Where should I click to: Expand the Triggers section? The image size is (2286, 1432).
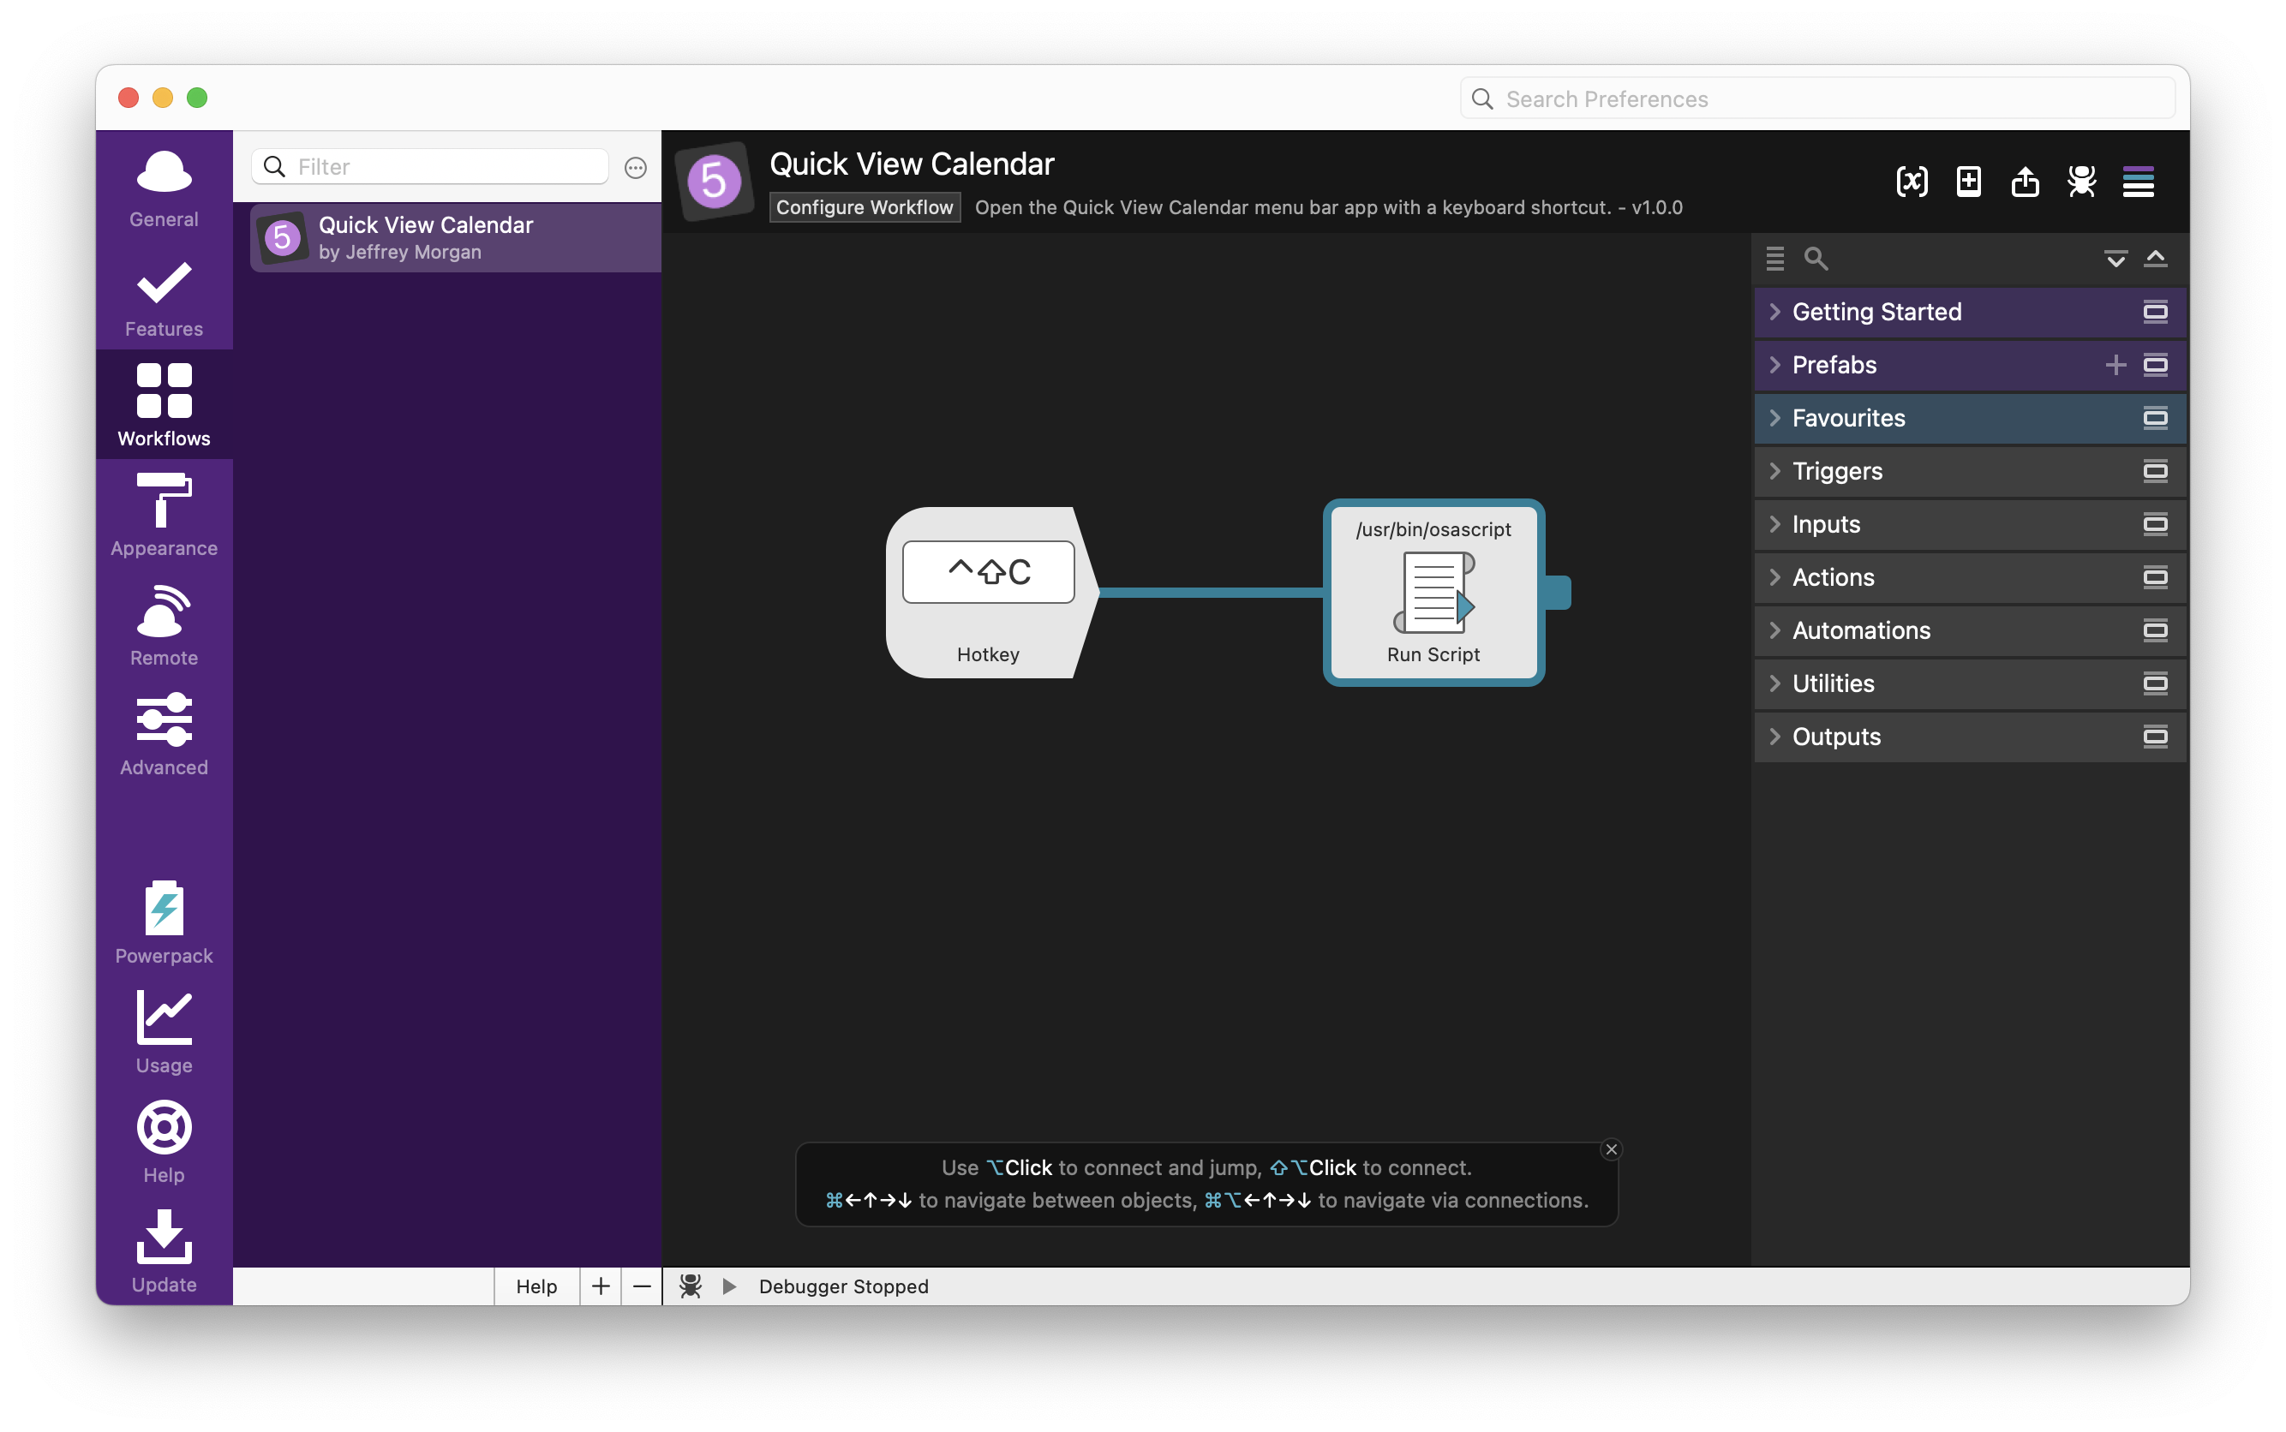coord(1774,471)
